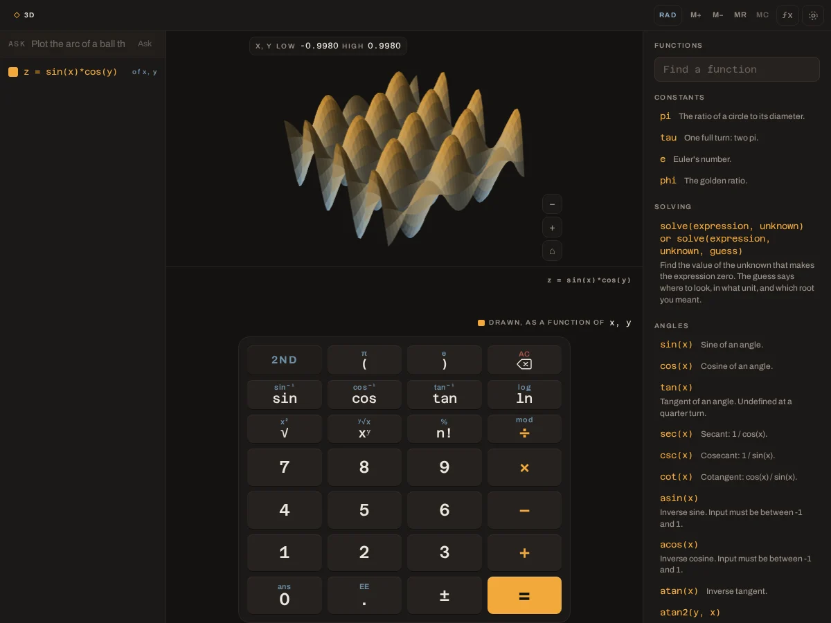Click the Find a function search field
831x623 pixels.
click(737, 69)
